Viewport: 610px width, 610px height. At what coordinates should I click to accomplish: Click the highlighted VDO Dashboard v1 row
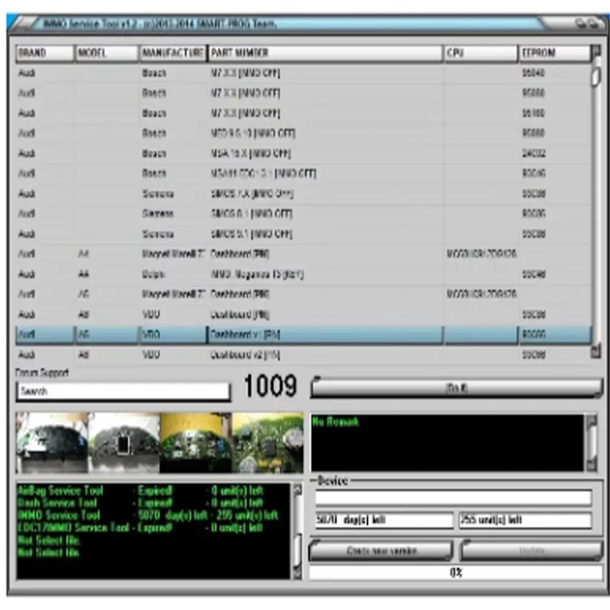[303, 334]
